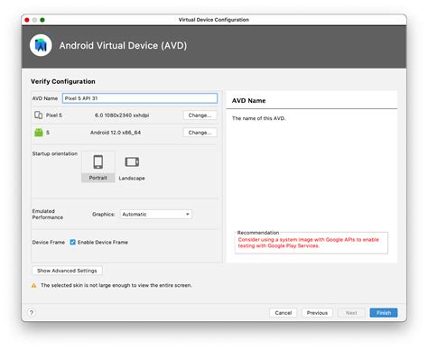
Task: Click the Emulated Performance label
Action: coord(48,214)
